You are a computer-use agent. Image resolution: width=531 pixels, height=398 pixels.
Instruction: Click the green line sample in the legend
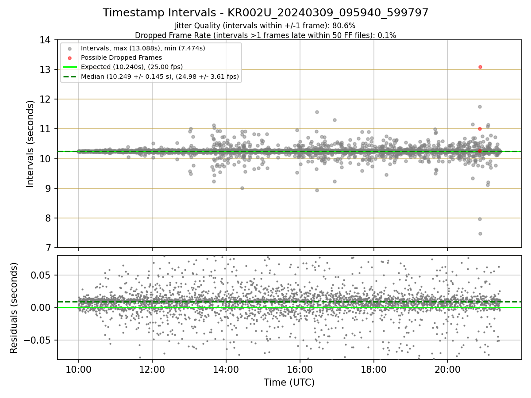tap(70, 67)
